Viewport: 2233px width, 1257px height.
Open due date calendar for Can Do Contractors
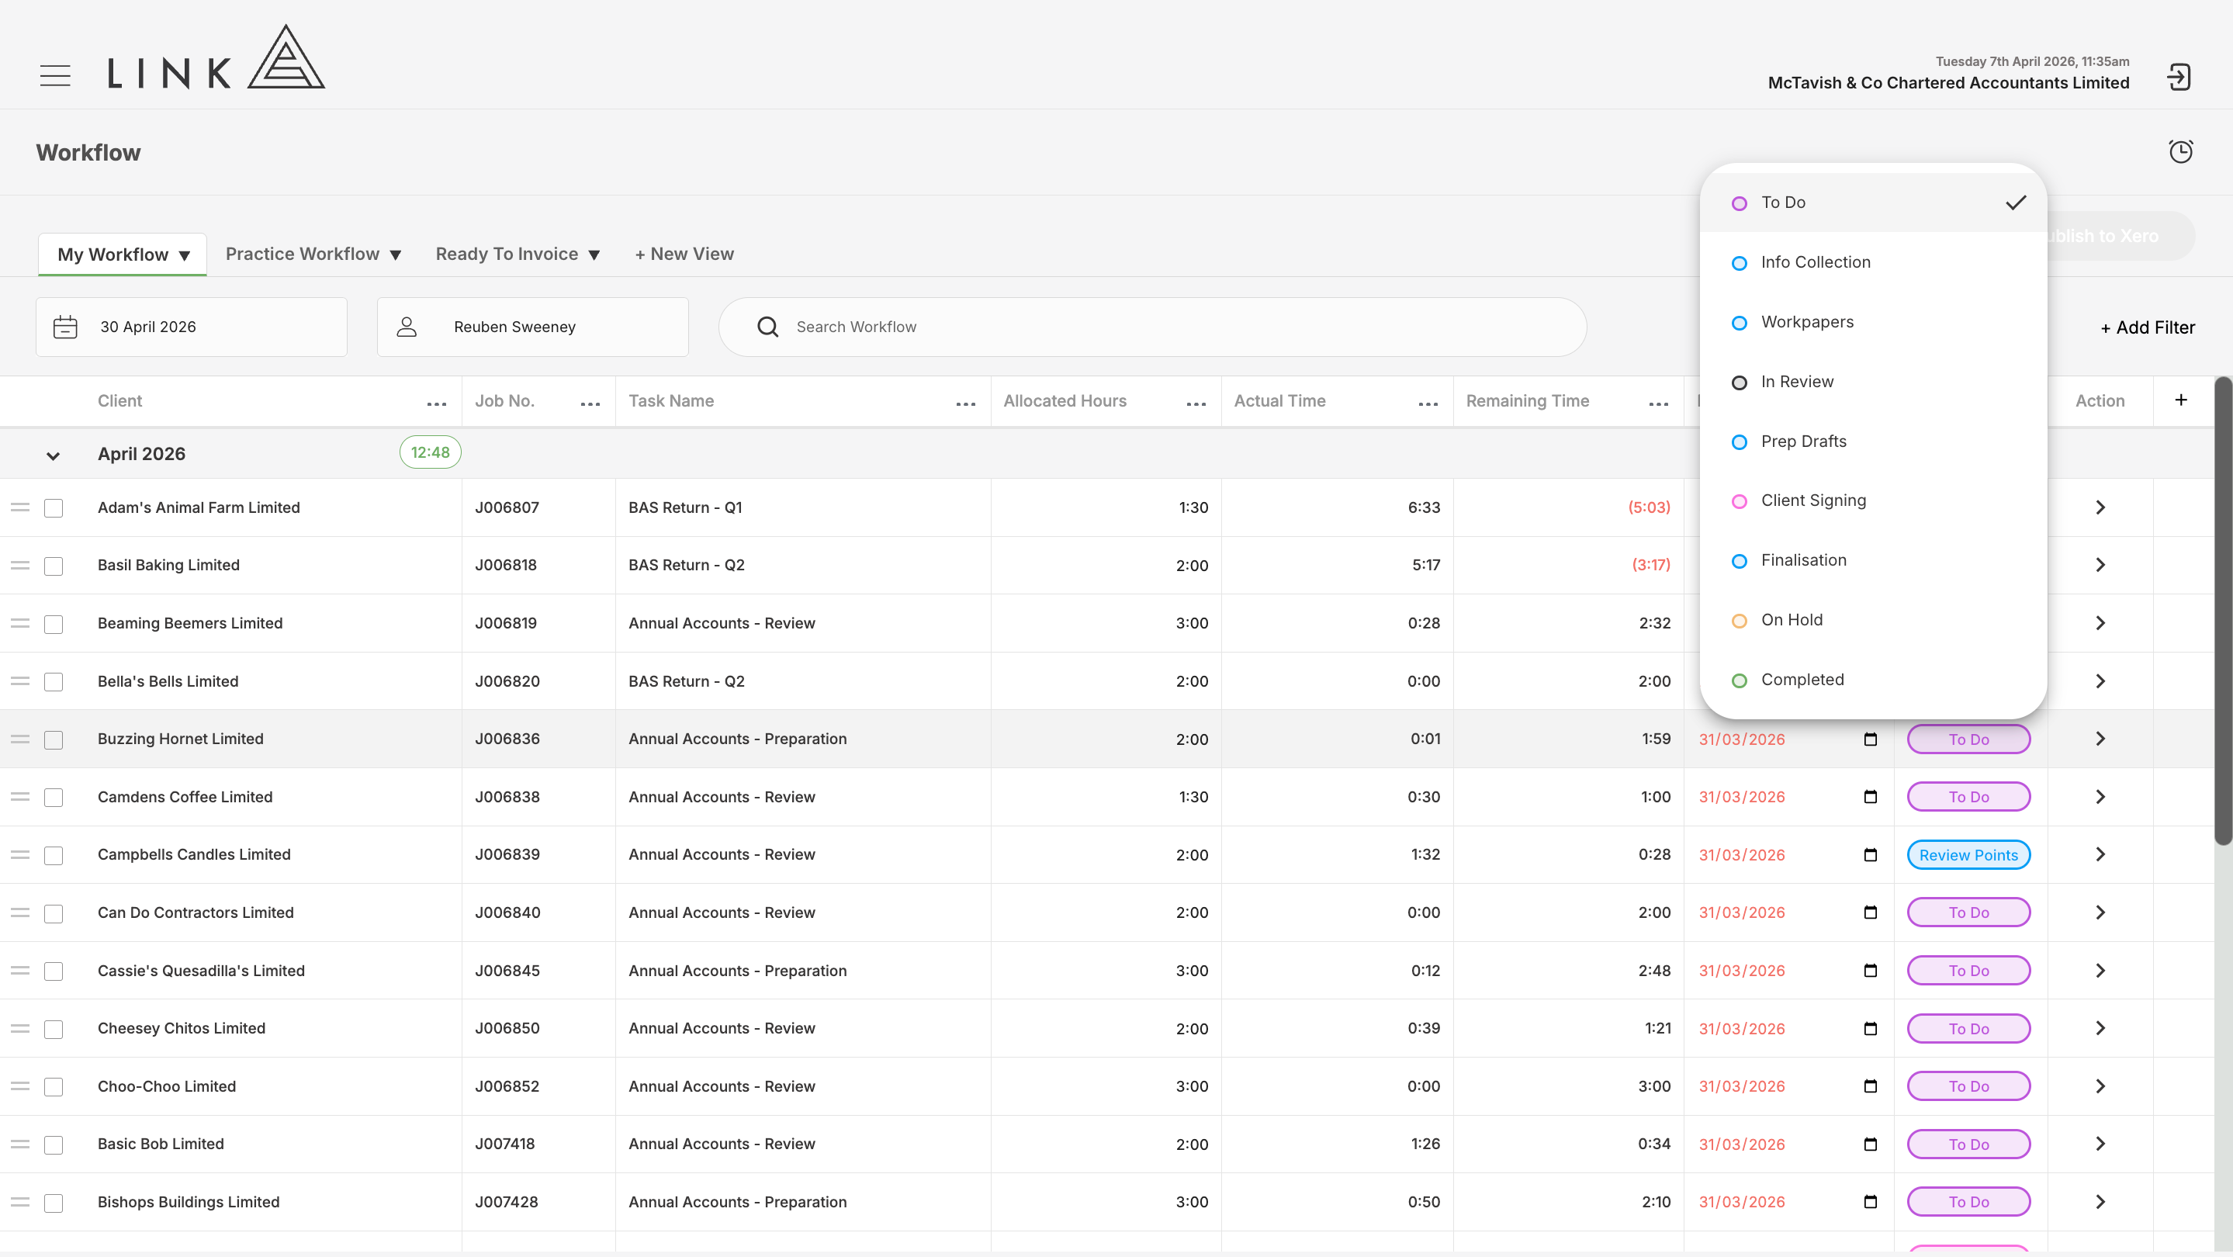pyautogui.click(x=1871, y=912)
